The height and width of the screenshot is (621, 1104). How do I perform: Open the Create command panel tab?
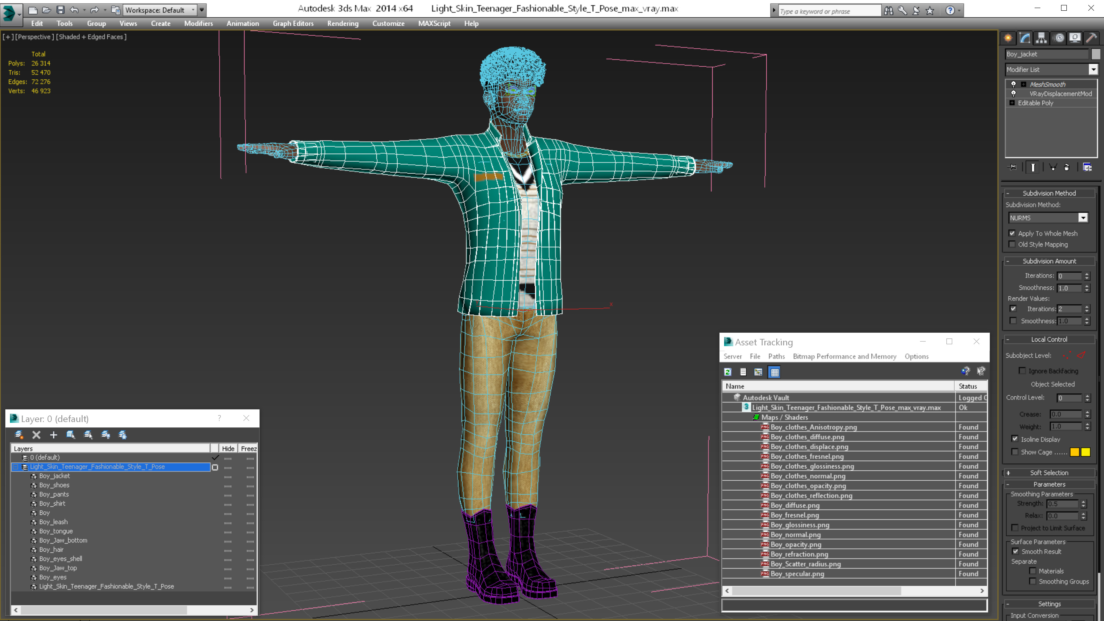click(1008, 38)
